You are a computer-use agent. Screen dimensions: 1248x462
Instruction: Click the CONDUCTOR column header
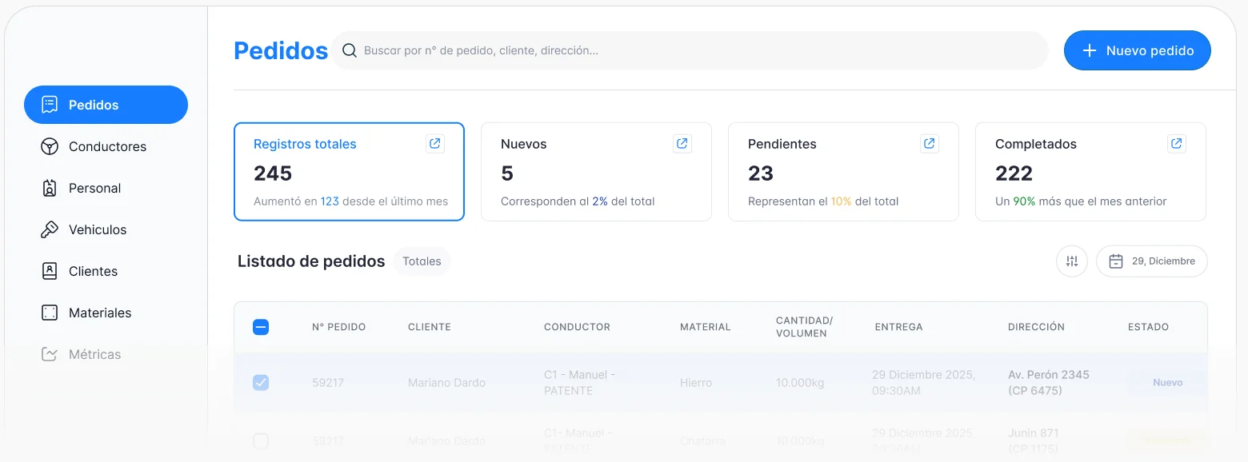(x=577, y=327)
